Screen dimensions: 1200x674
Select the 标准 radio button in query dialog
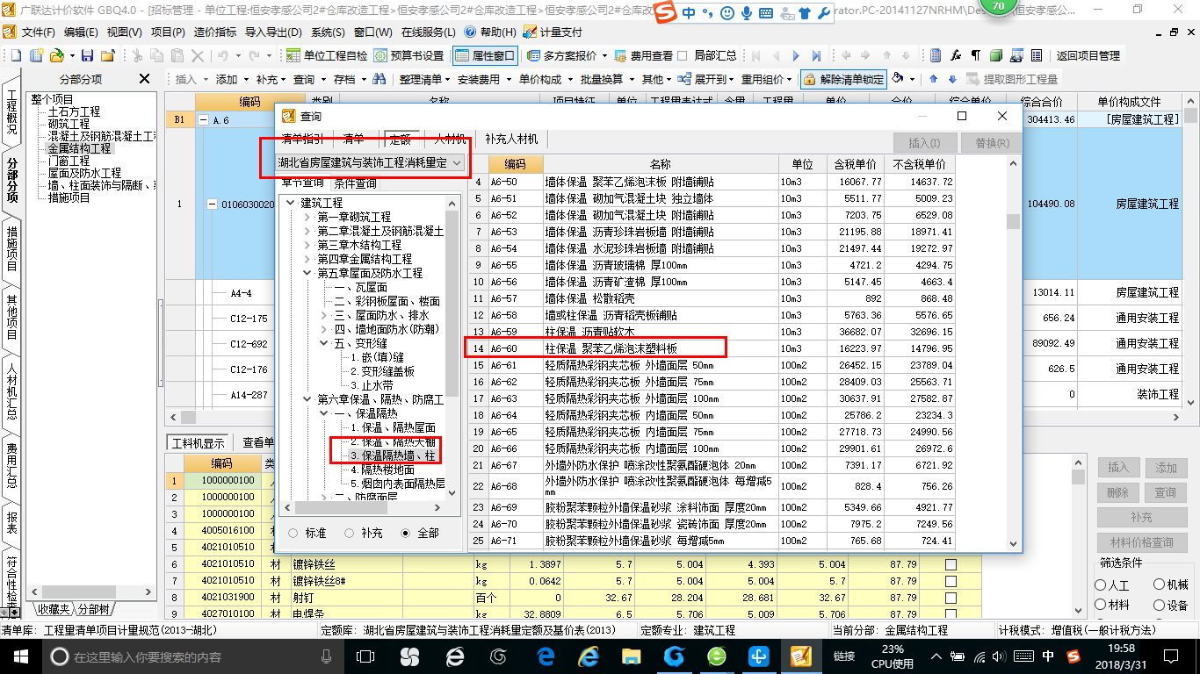293,533
